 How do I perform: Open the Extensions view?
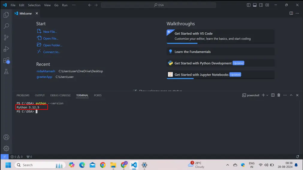tap(6, 60)
